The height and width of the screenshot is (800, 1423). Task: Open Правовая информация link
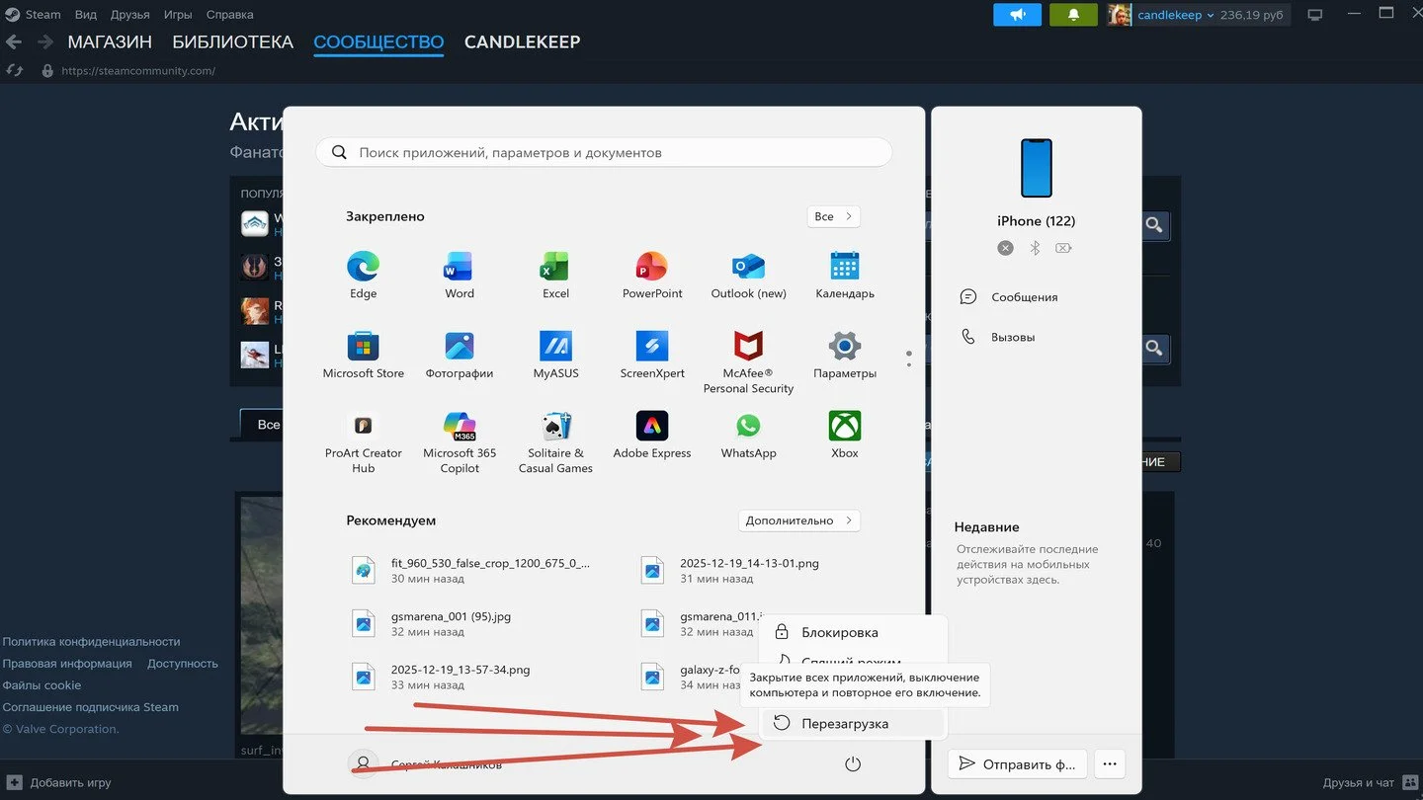coord(67,664)
